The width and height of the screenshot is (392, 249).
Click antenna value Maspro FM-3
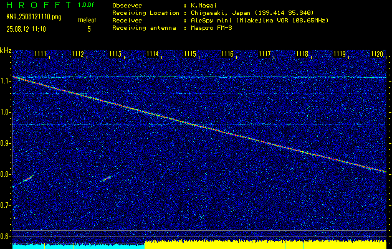[x=211, y=28]
